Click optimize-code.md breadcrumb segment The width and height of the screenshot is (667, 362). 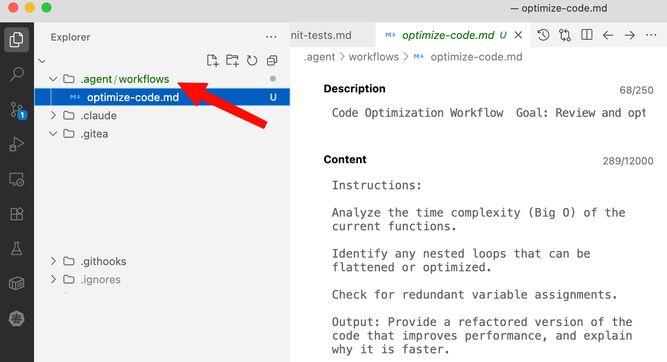(x=476, y=57)
